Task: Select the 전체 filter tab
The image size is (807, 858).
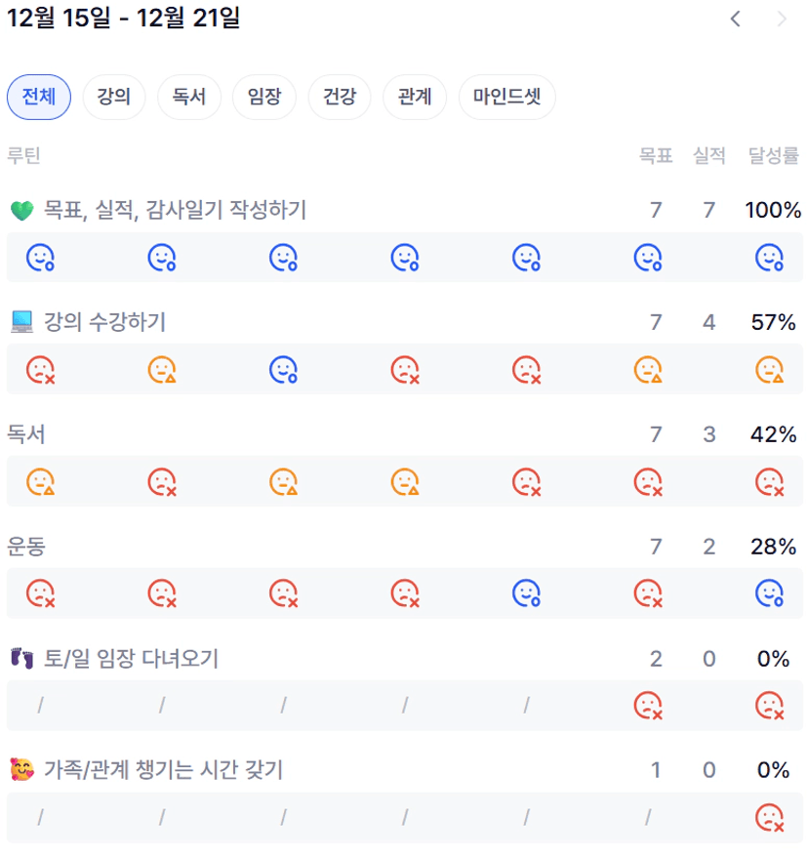Action: pyautogui.click(x=39, y=97)
